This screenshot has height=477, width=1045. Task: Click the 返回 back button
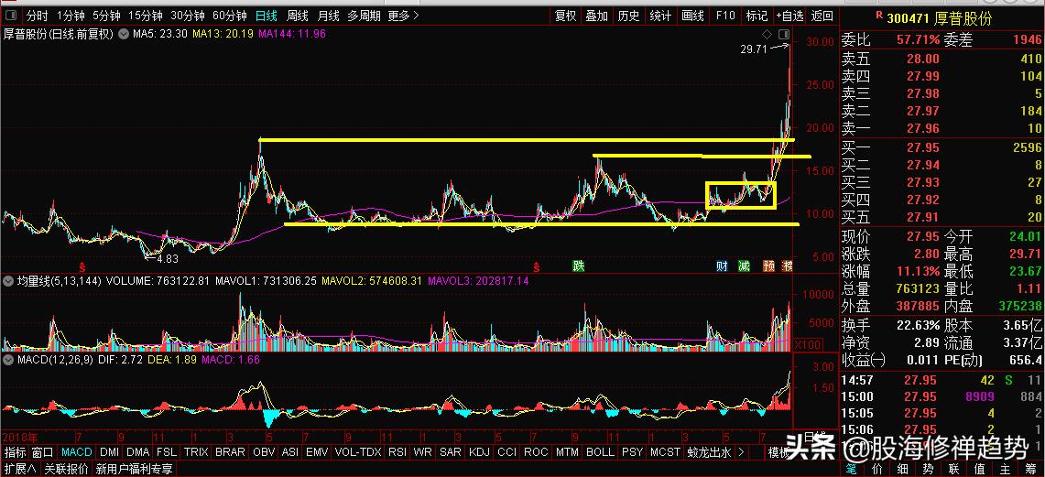[x=823, y=16]
